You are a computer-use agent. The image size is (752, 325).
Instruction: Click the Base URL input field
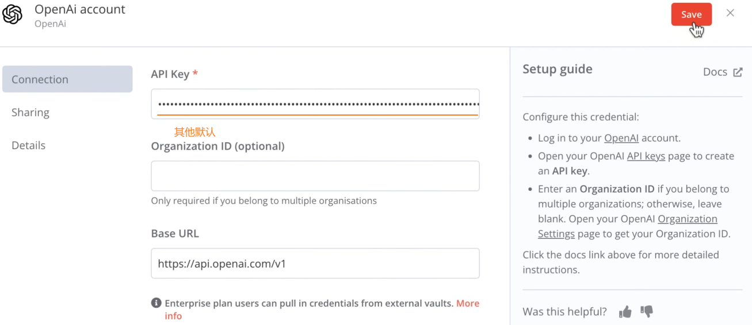coord(315,264)
